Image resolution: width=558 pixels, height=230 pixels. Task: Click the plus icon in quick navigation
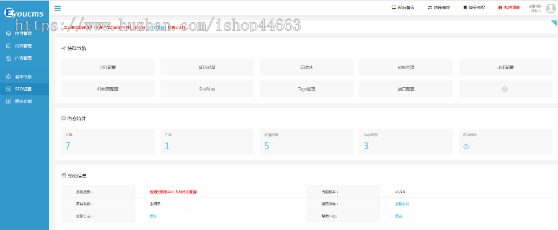[x=505, y=89]
